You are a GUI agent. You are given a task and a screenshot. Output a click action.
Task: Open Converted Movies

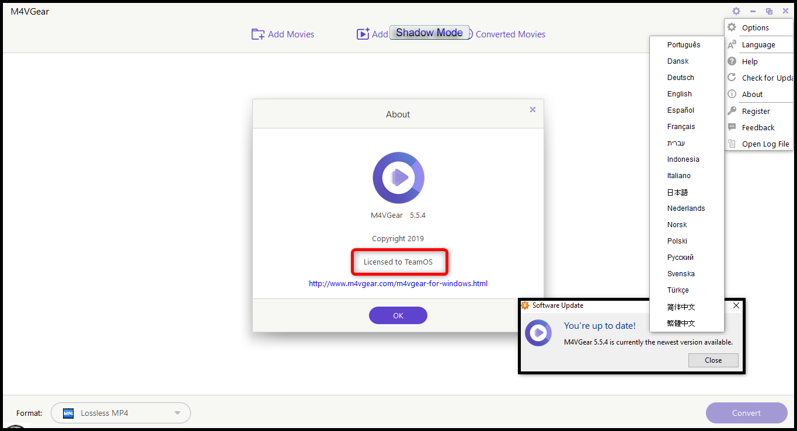[510, 34]
